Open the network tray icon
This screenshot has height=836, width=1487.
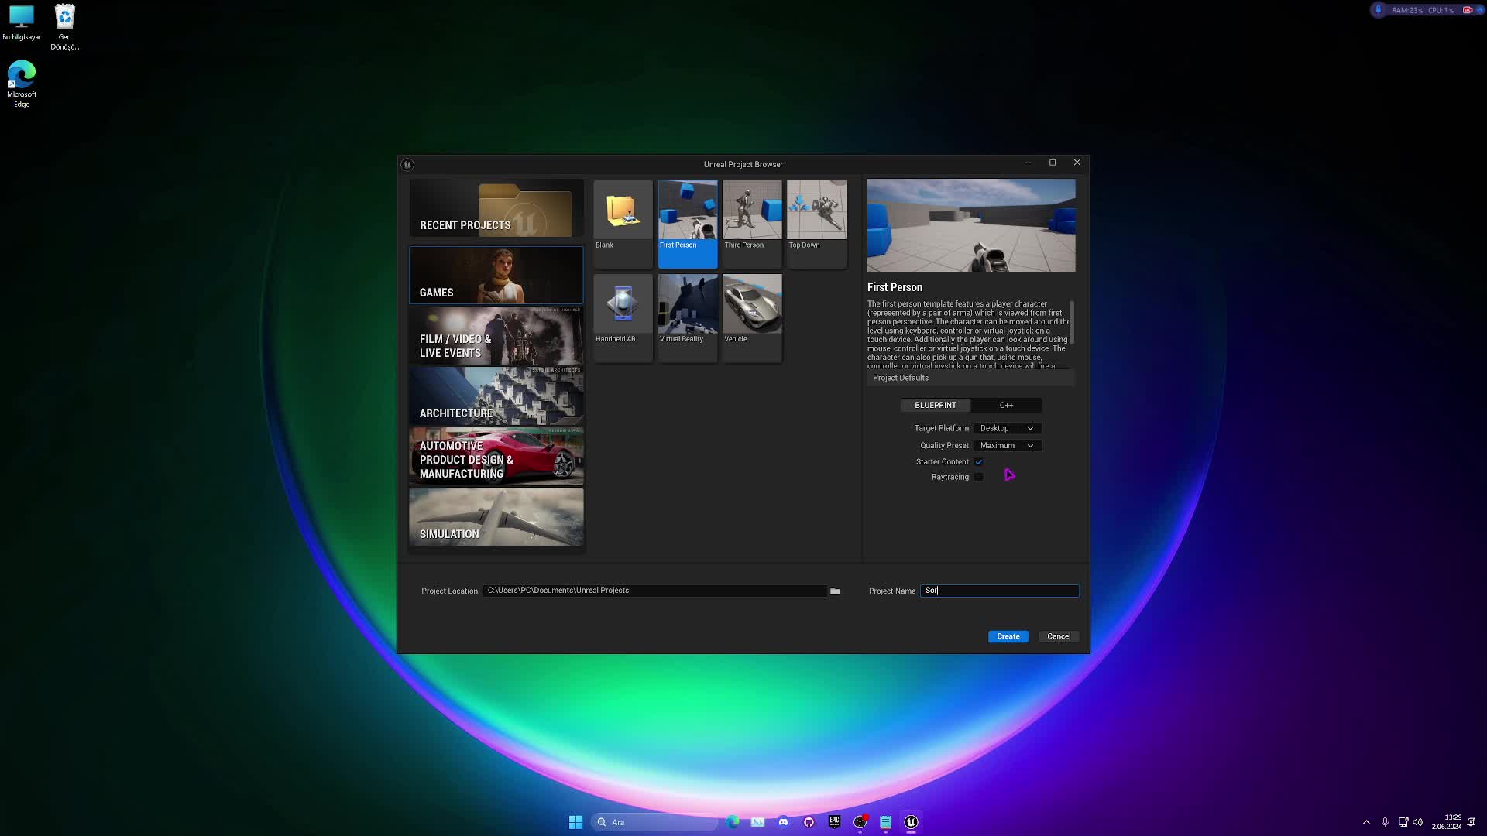coord(1403,822)
